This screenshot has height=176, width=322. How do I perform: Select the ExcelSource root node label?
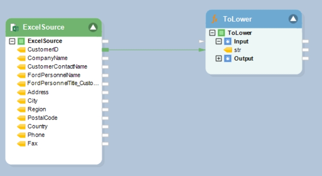[45, 41]
